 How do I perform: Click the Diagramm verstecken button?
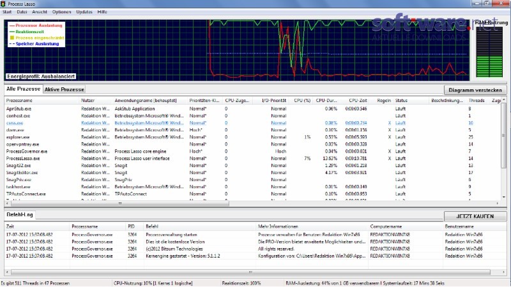[475, 90]
